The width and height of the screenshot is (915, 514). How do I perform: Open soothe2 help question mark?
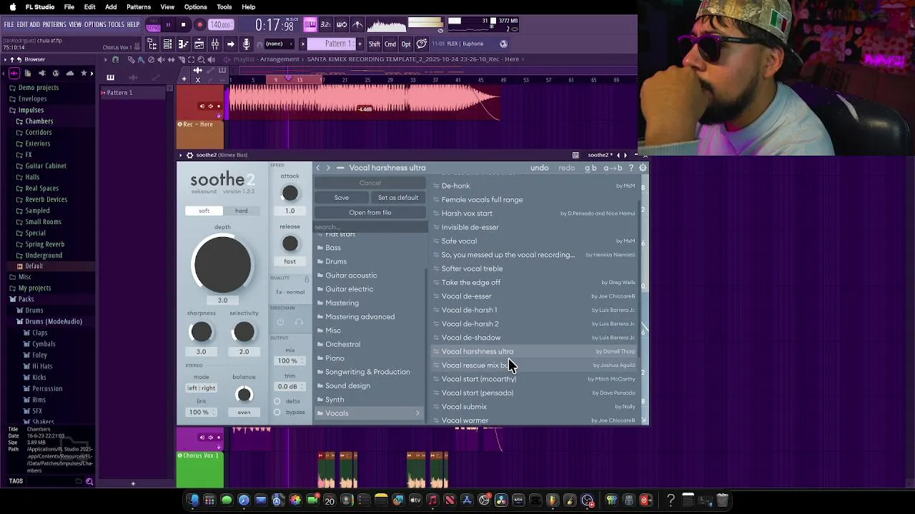click(630, 168)
